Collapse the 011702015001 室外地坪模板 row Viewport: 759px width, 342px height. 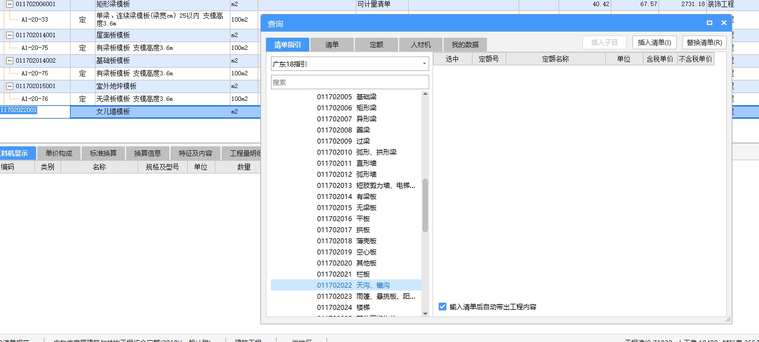tap(9, 86)
